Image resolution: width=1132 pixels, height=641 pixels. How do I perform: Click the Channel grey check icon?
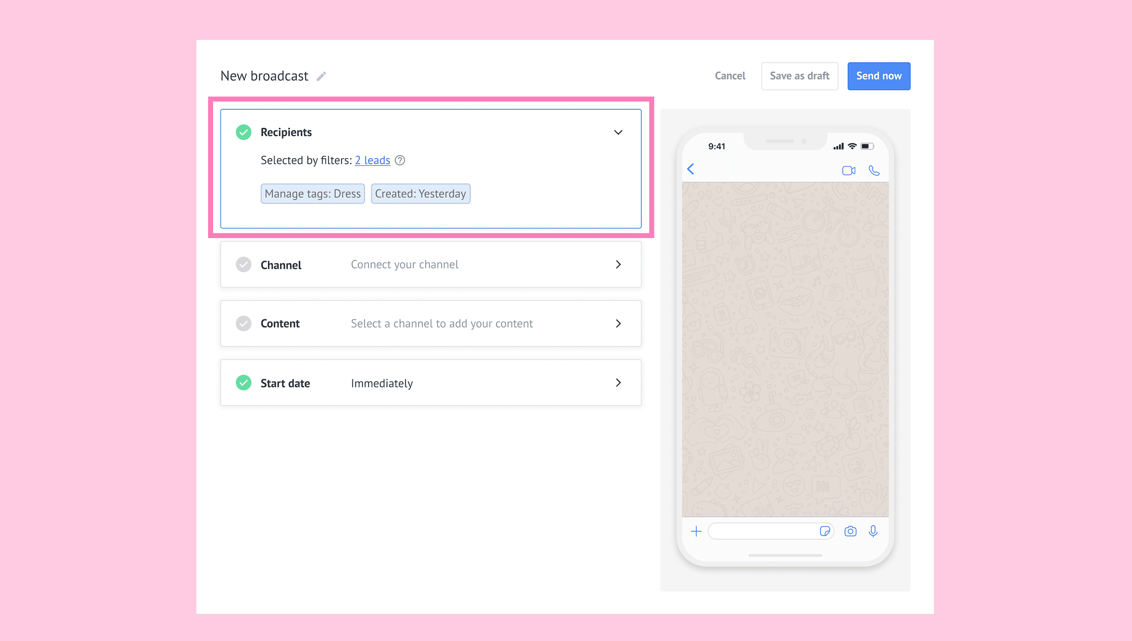(x=243, y=265)
